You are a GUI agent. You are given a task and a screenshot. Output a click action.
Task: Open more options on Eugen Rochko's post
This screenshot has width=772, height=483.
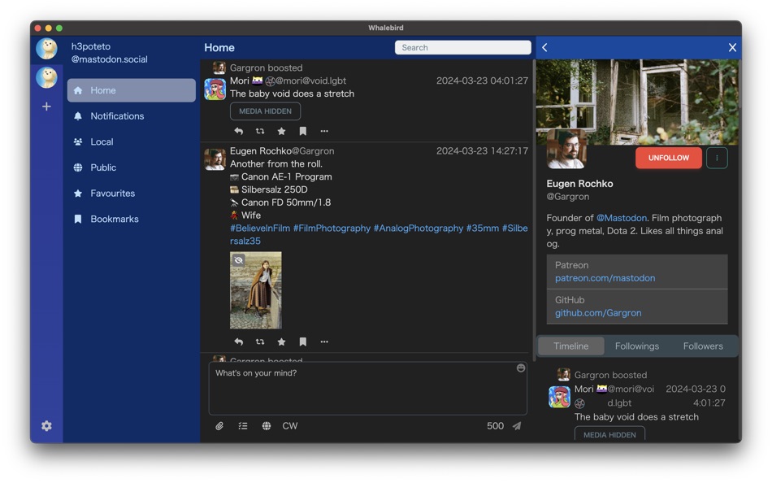[324, 342]
